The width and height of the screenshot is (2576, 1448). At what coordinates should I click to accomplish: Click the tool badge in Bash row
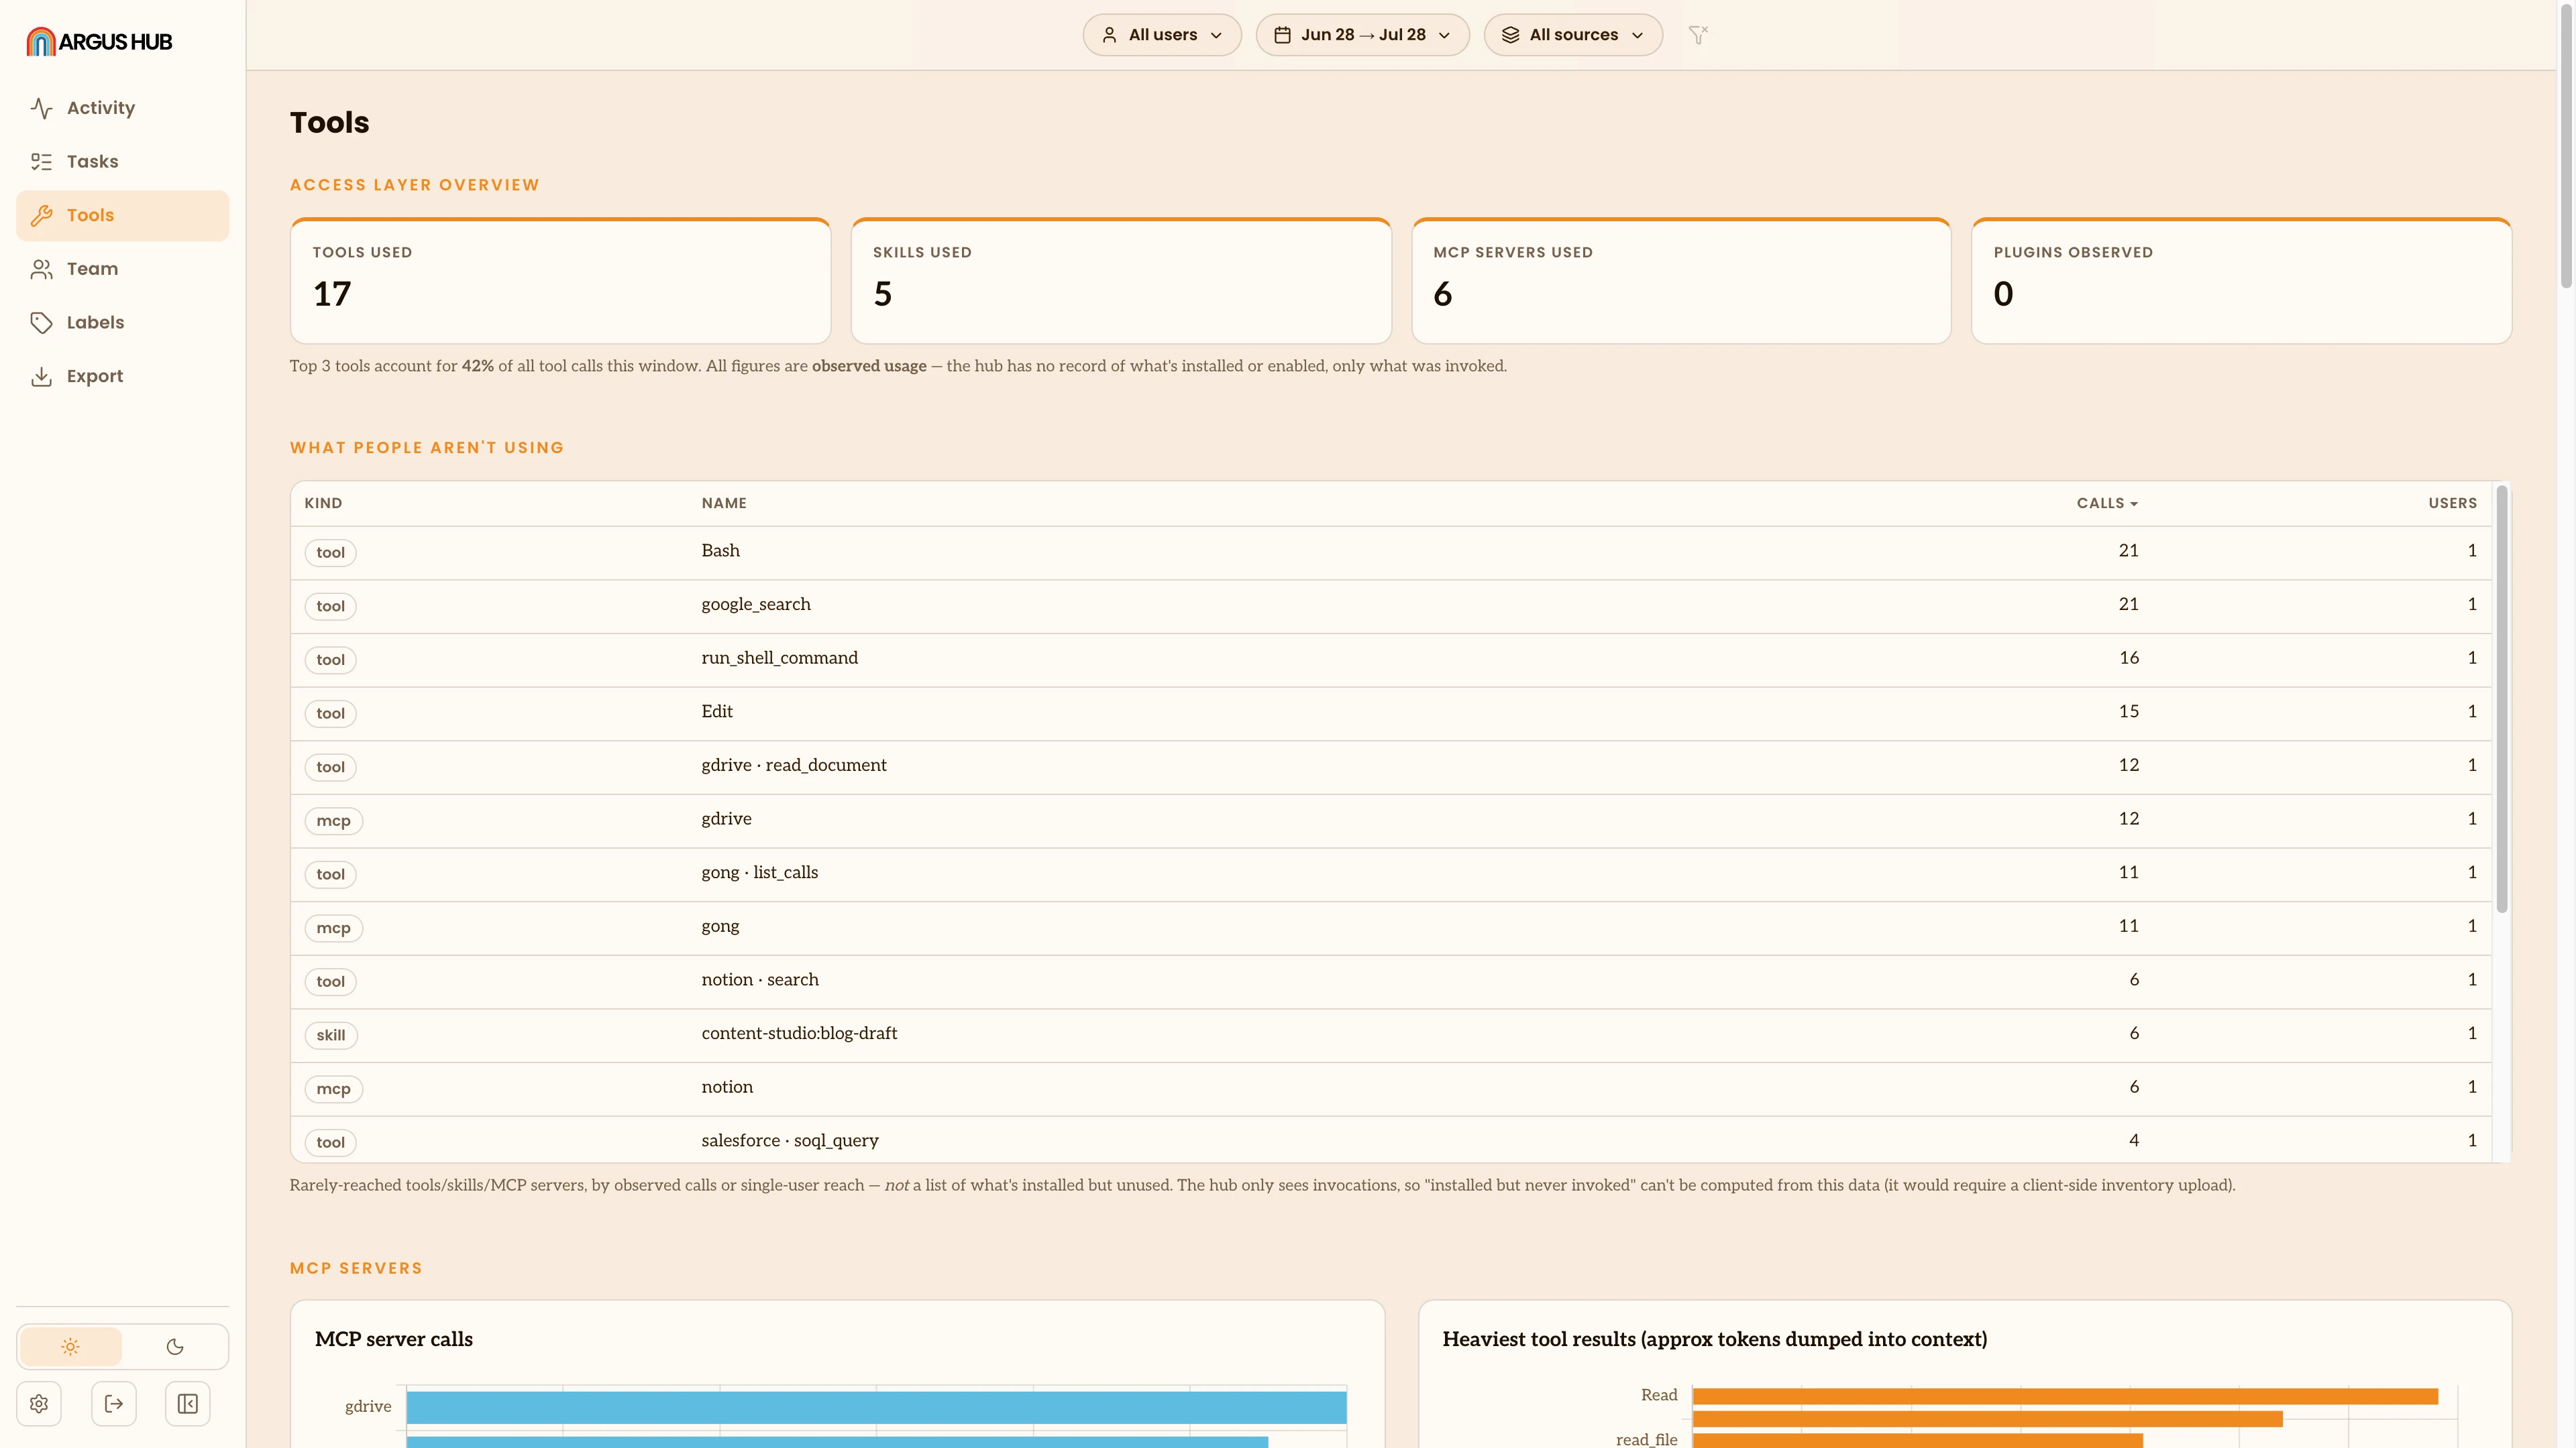(x=330, y=552)
